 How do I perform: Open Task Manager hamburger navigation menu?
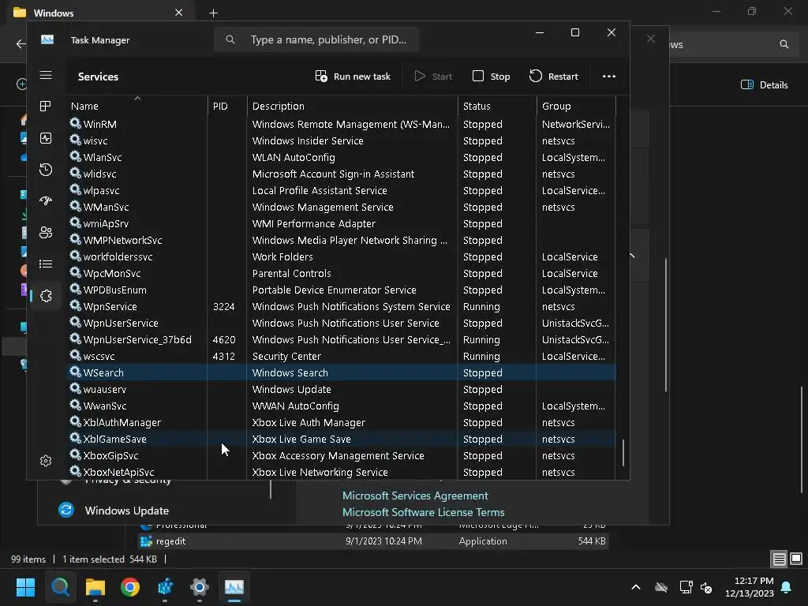coord(45,76)
